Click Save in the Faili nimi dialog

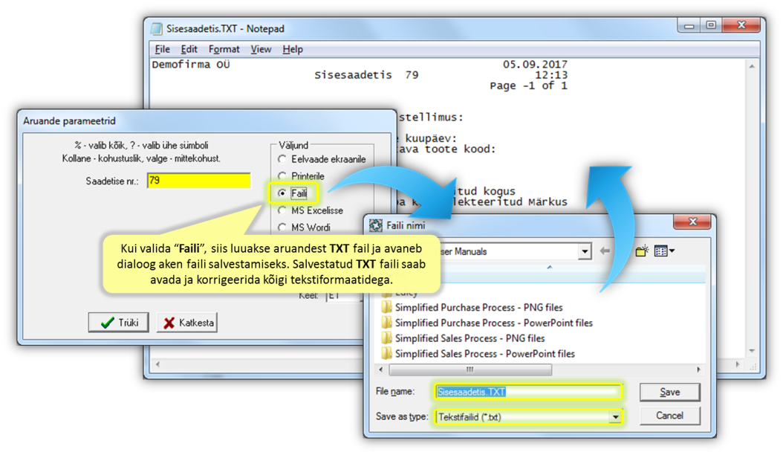(x=669, y=392)
